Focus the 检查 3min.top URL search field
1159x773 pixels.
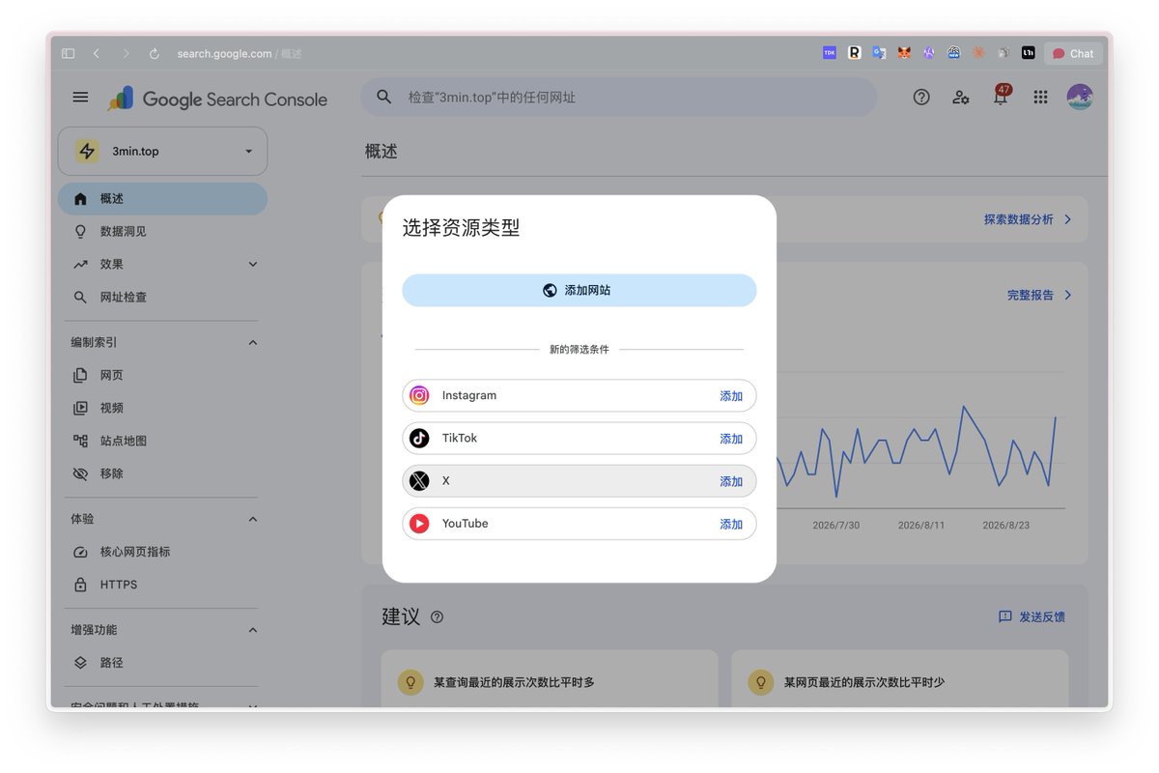coord(619,97)
